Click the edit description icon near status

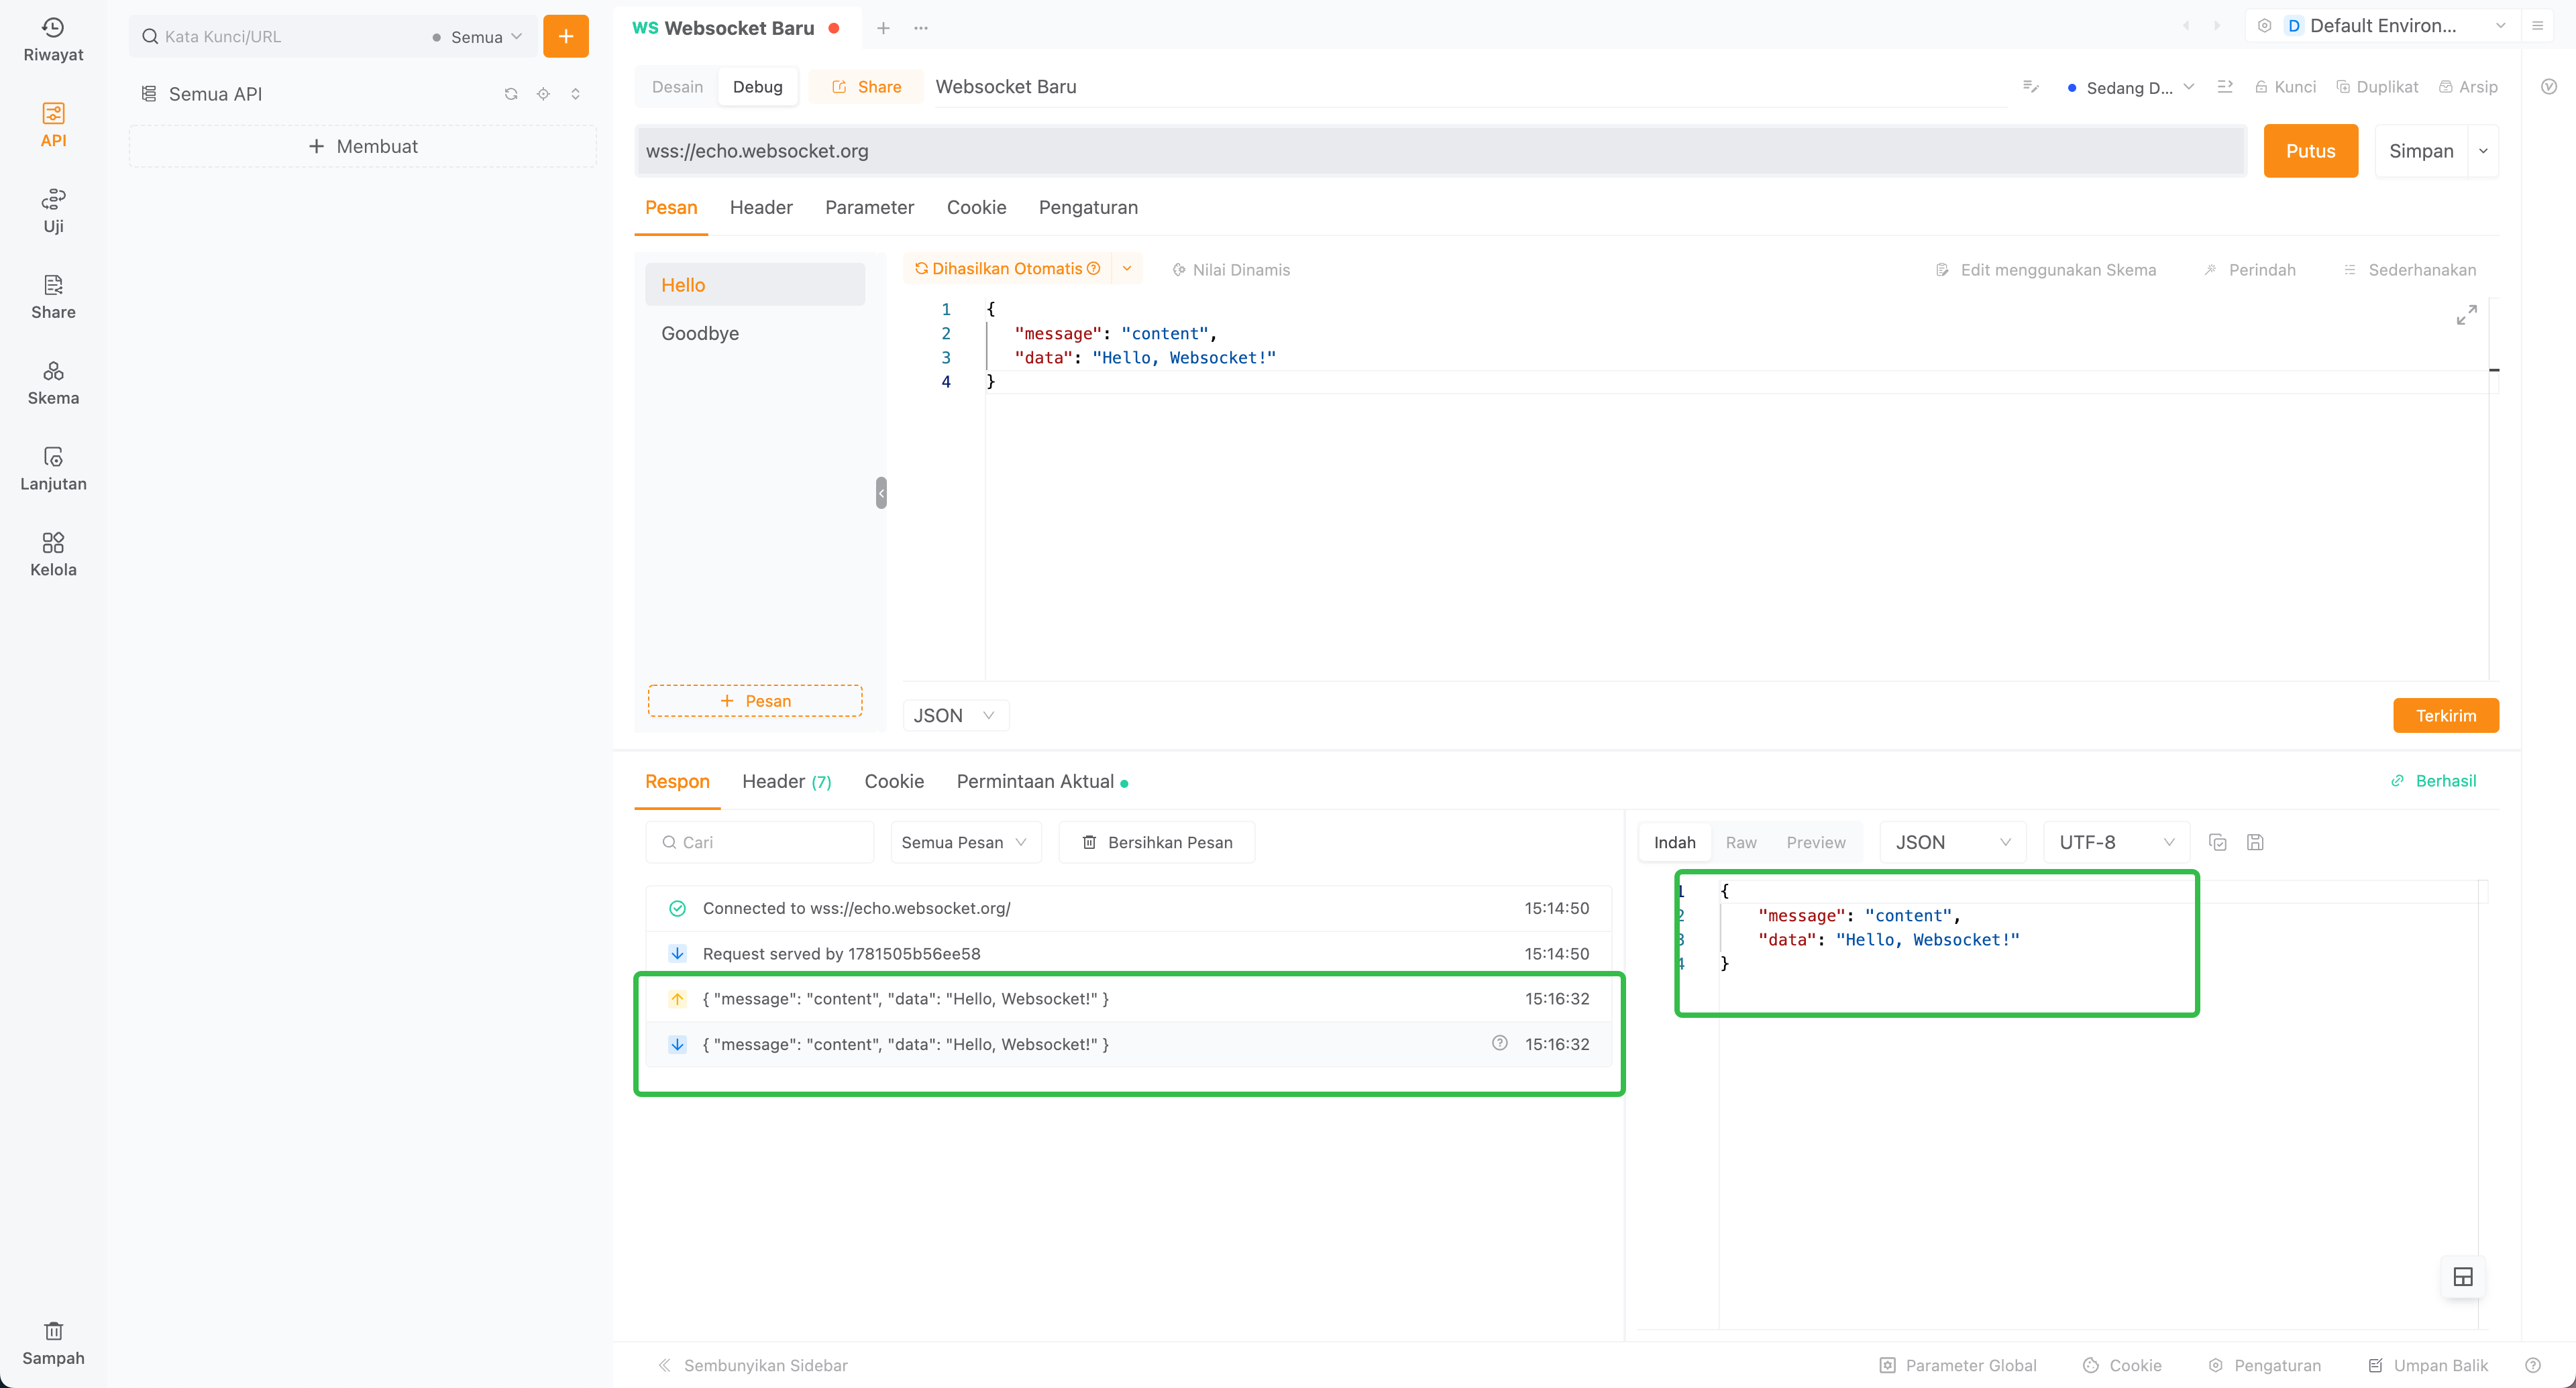2030,87
